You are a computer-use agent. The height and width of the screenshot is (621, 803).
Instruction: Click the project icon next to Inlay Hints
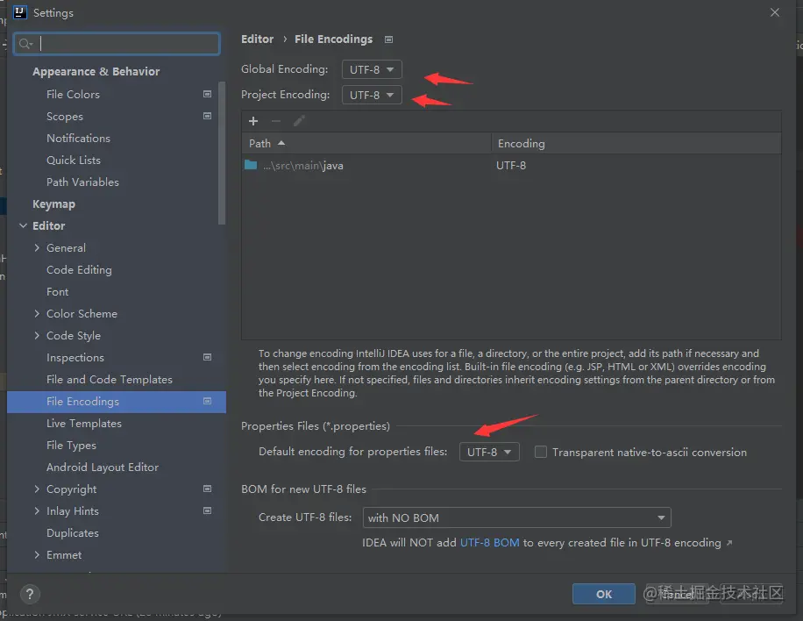pyautogui.click(x=208, y=510)
